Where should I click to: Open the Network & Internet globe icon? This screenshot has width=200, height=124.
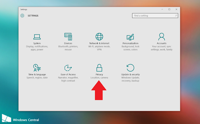[x=99, y=37]
